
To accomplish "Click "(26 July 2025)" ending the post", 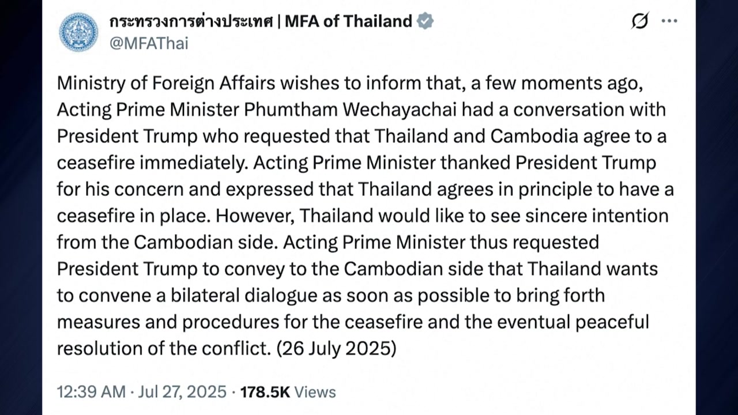I will click(x=336, y=348).
